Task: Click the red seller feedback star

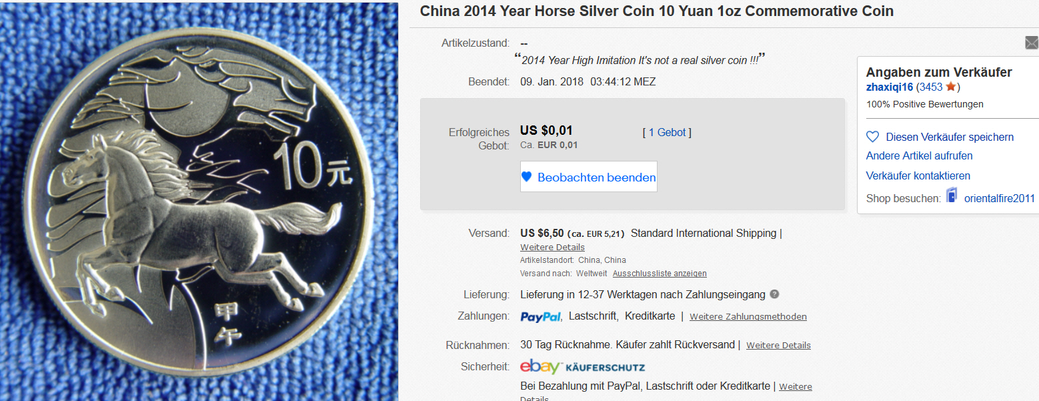Action: tap(951, 87)
